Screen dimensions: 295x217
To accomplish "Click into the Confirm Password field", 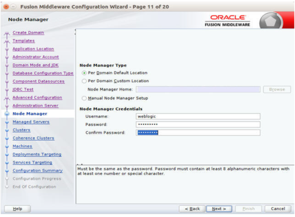I will click(198, 133).
